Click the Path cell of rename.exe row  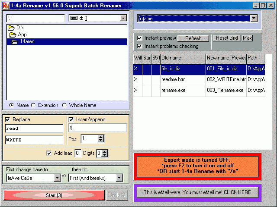(256, 91)
